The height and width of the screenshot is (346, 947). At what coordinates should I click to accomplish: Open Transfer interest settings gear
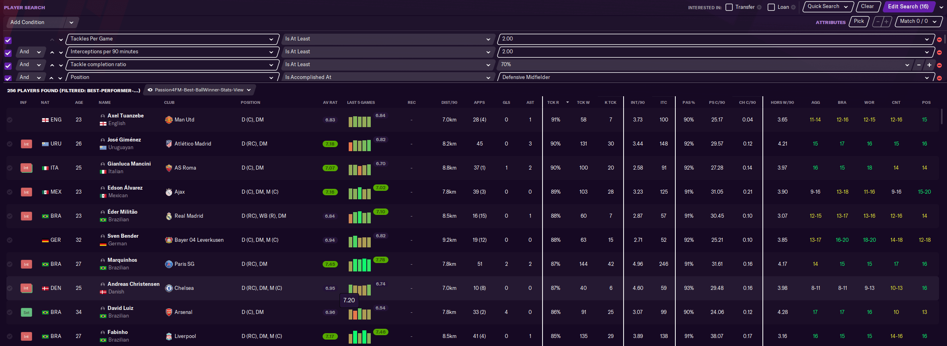coord(759,7)
